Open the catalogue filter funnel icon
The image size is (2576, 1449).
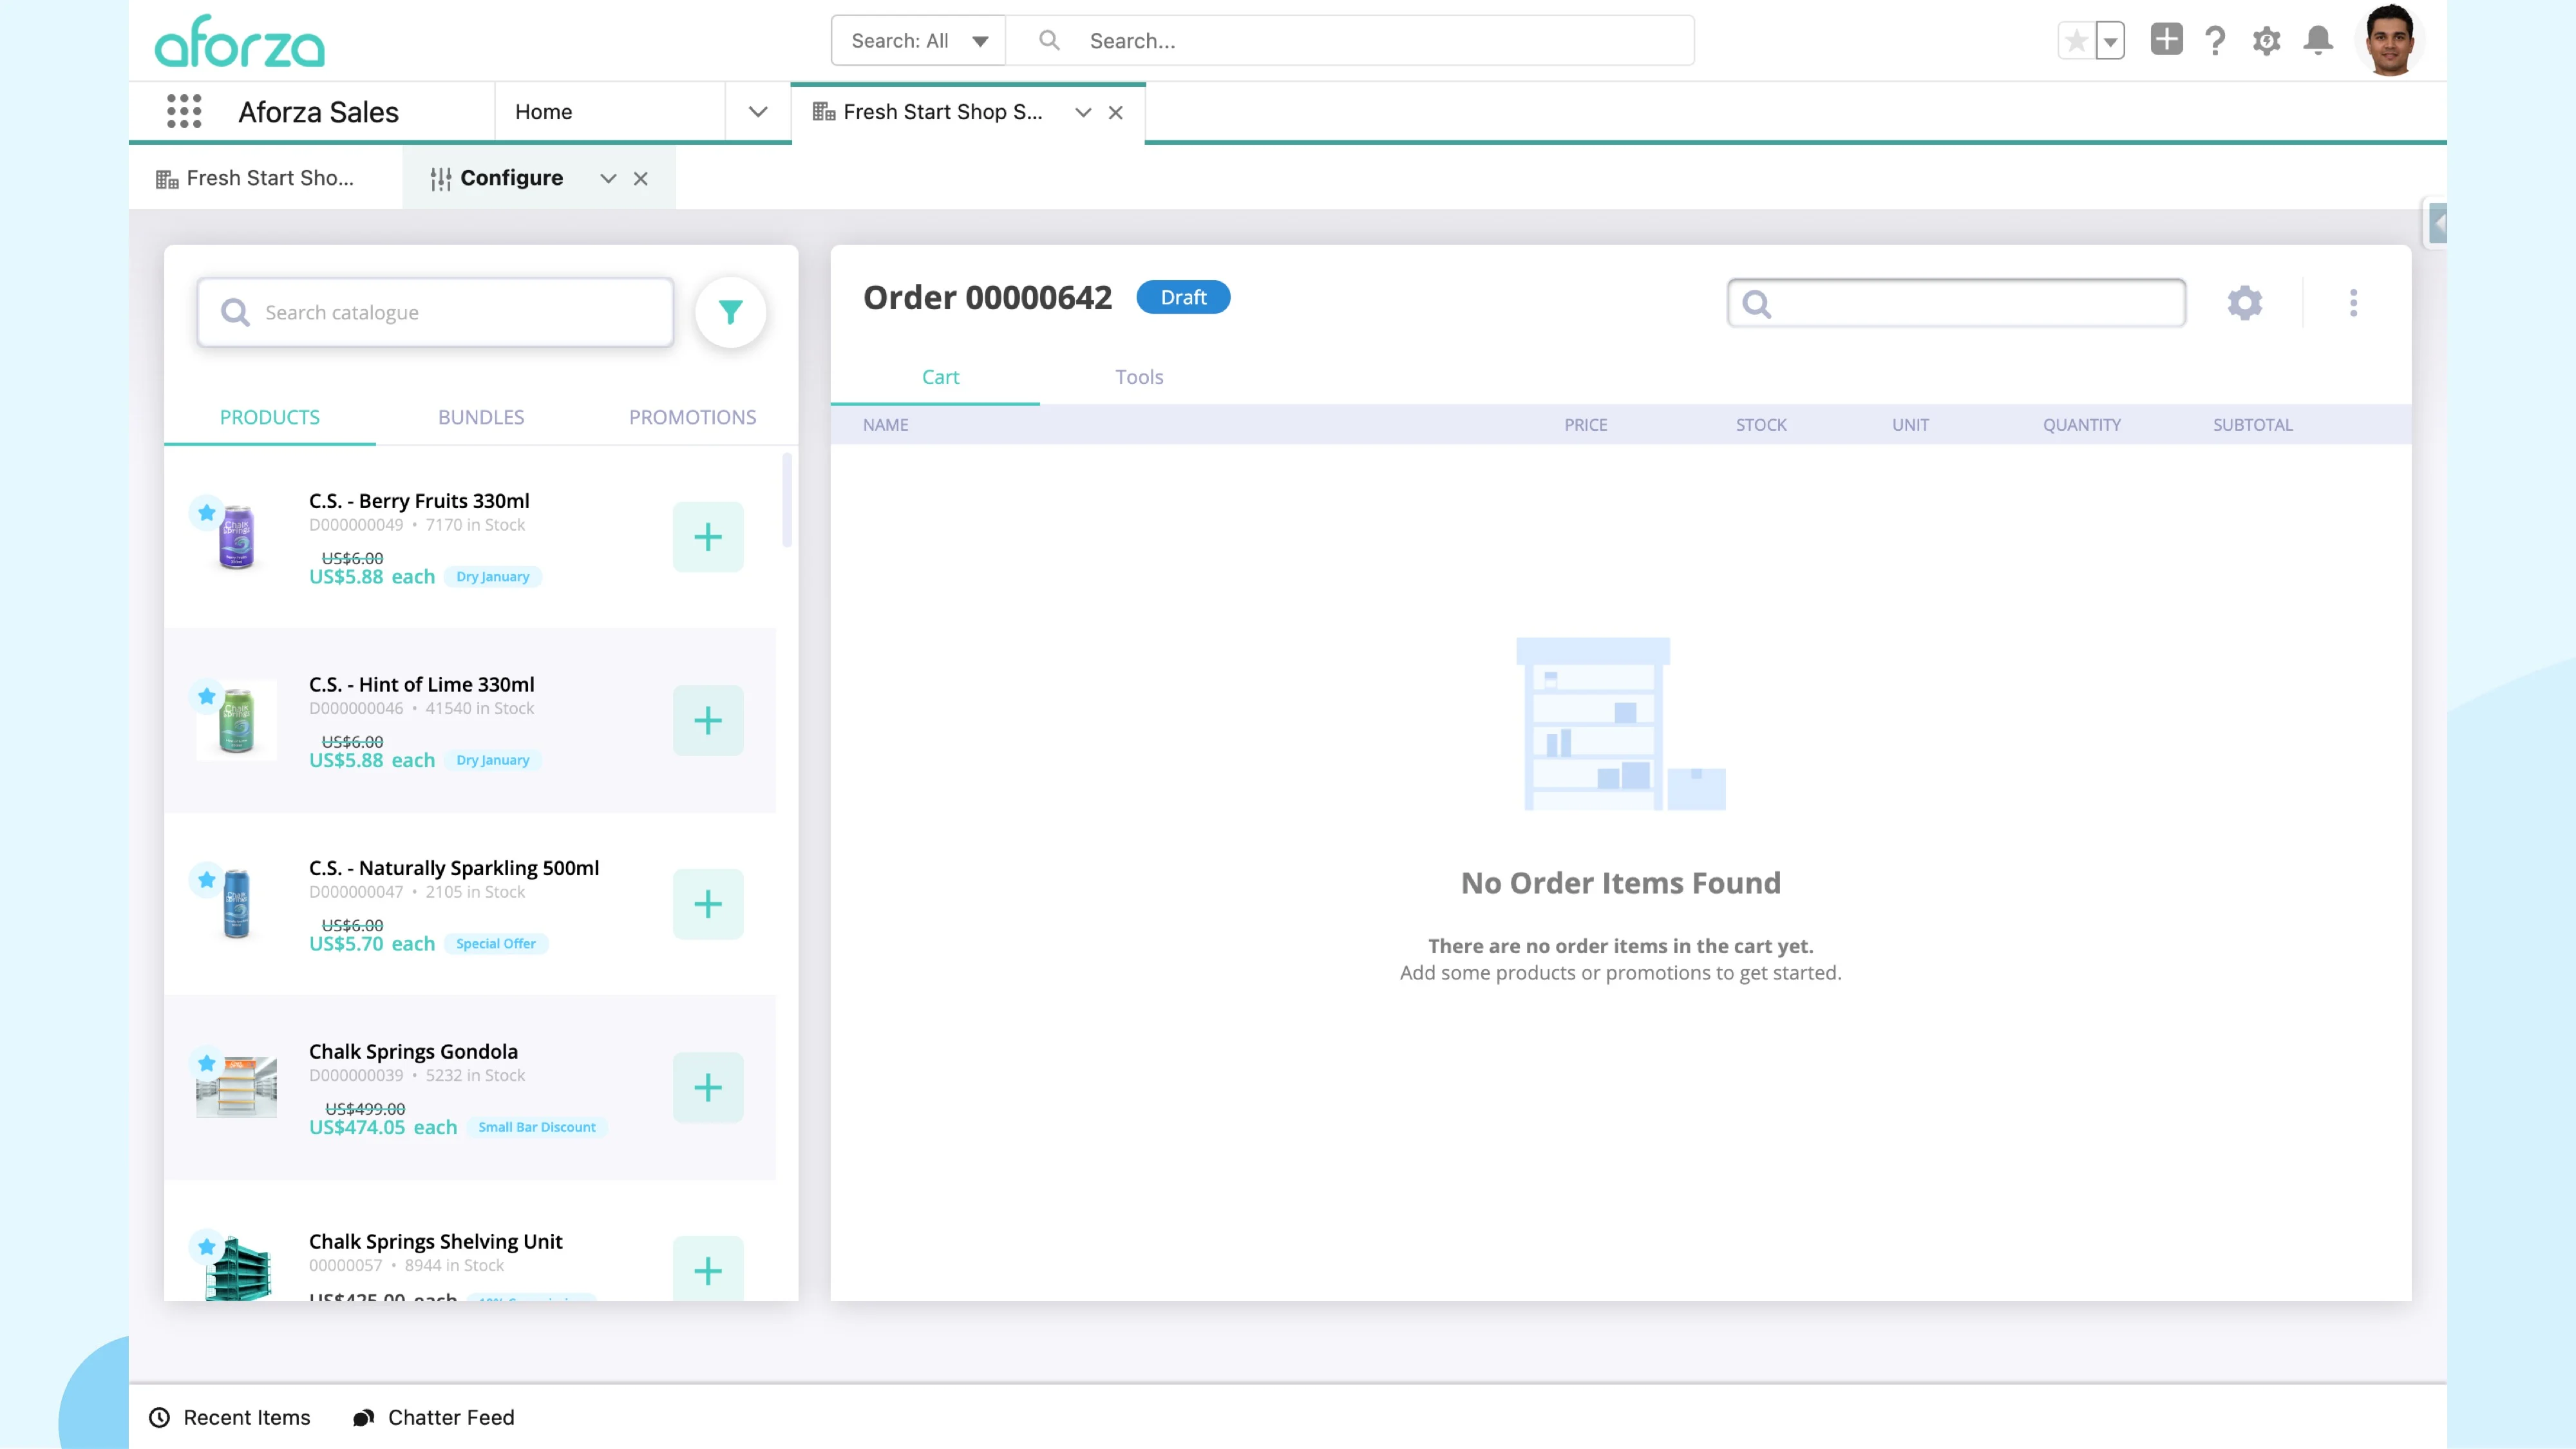(731, 313)
